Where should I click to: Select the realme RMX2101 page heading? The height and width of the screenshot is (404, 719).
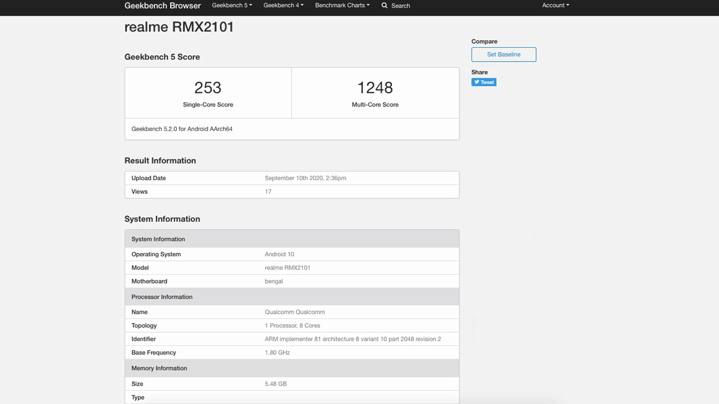pos(179,27)
